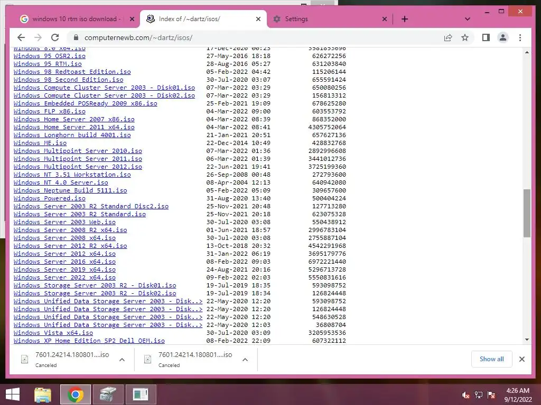Click the Chrome taskbar icon
541x405 pixels.
coord(75,394)
